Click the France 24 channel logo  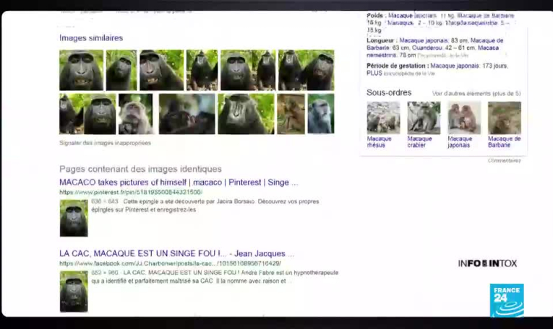(506, 299)
